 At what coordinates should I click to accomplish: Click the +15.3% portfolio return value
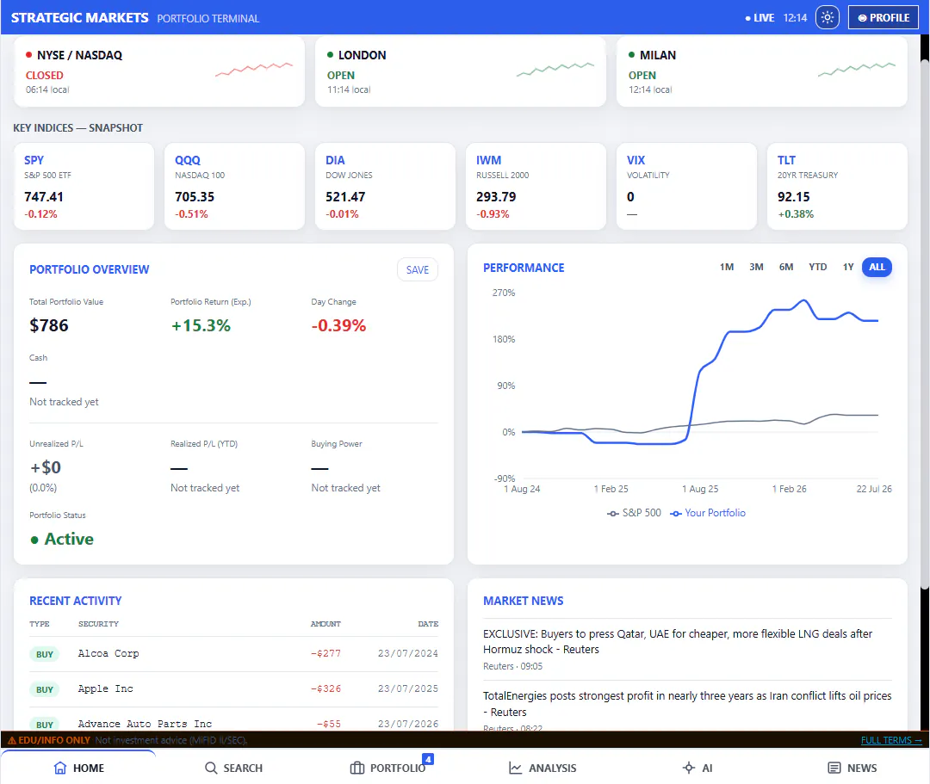[201, 325]
